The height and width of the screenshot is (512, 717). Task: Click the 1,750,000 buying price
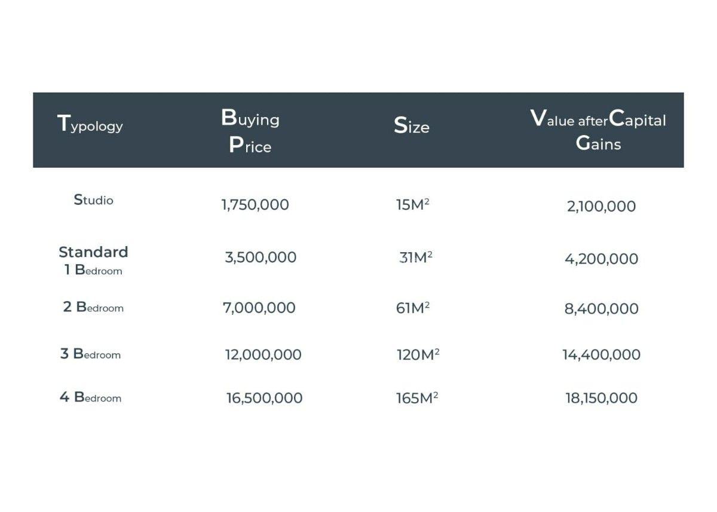[x=255, y=205]
